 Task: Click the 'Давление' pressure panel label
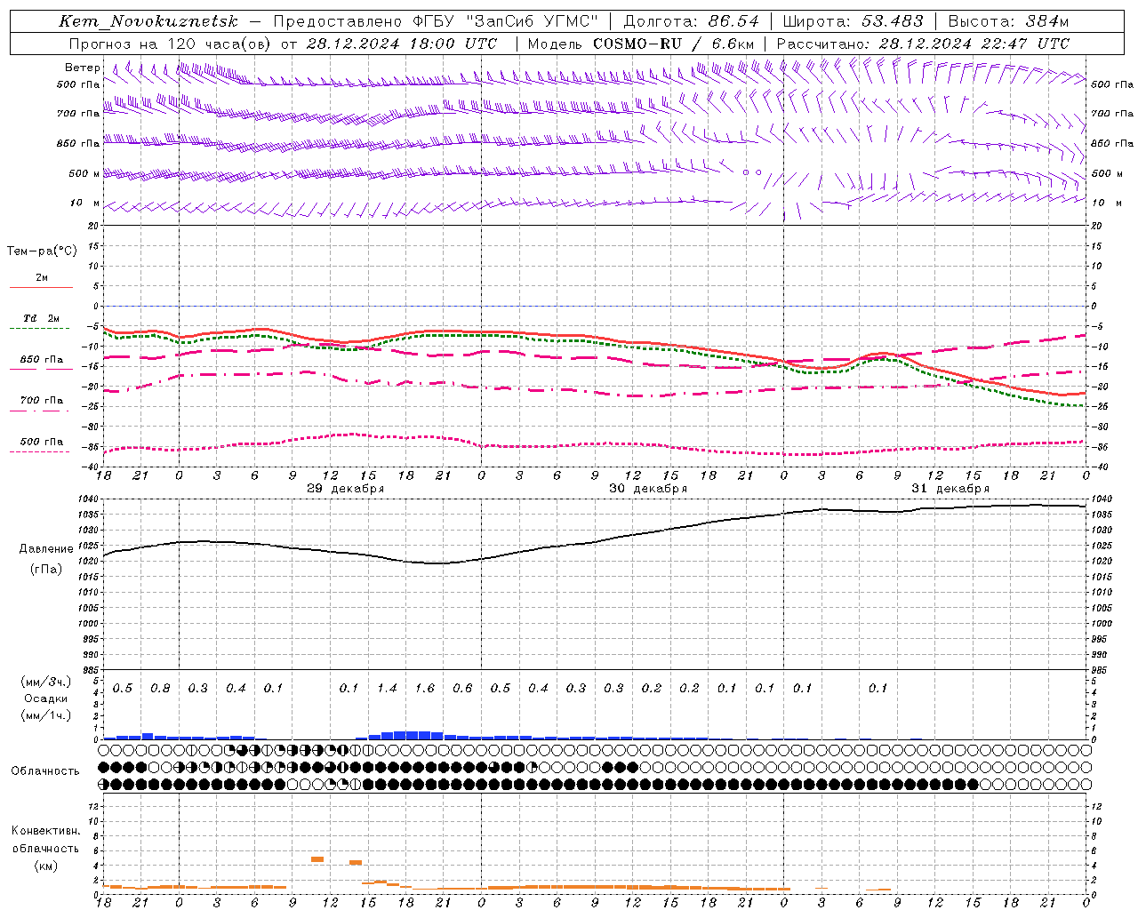[x=46, y=549]
